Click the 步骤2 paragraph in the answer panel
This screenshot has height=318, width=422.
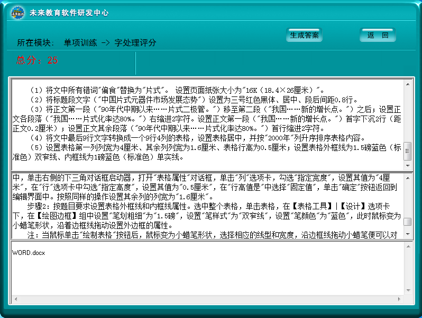(x=207, y=216)
